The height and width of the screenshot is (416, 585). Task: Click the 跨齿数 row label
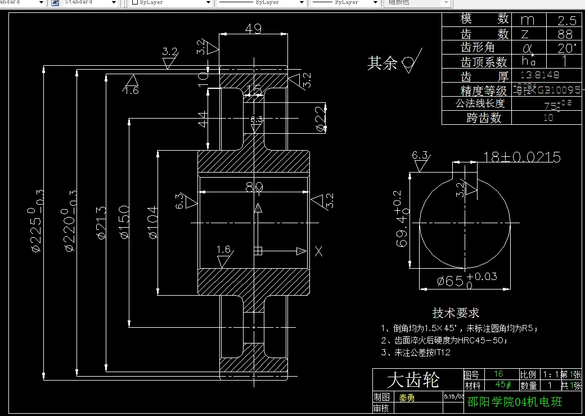(x=484, y=118)
